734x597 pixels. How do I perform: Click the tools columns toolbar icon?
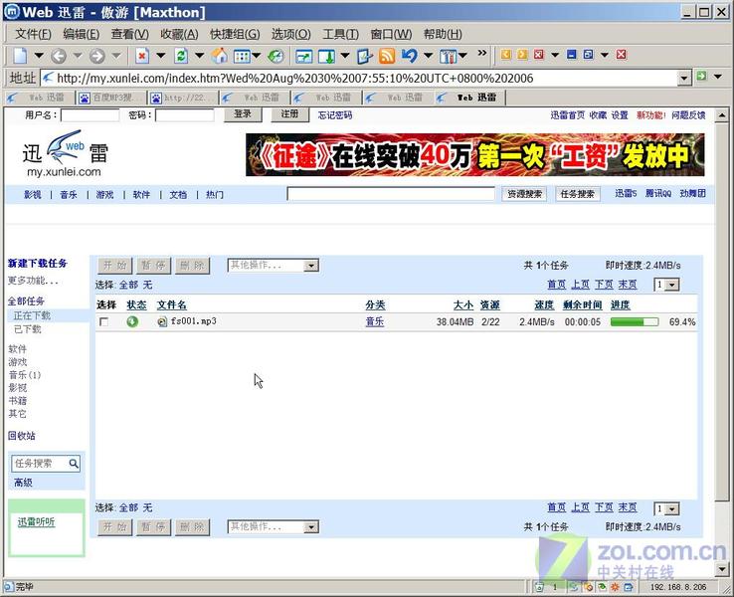447,56
